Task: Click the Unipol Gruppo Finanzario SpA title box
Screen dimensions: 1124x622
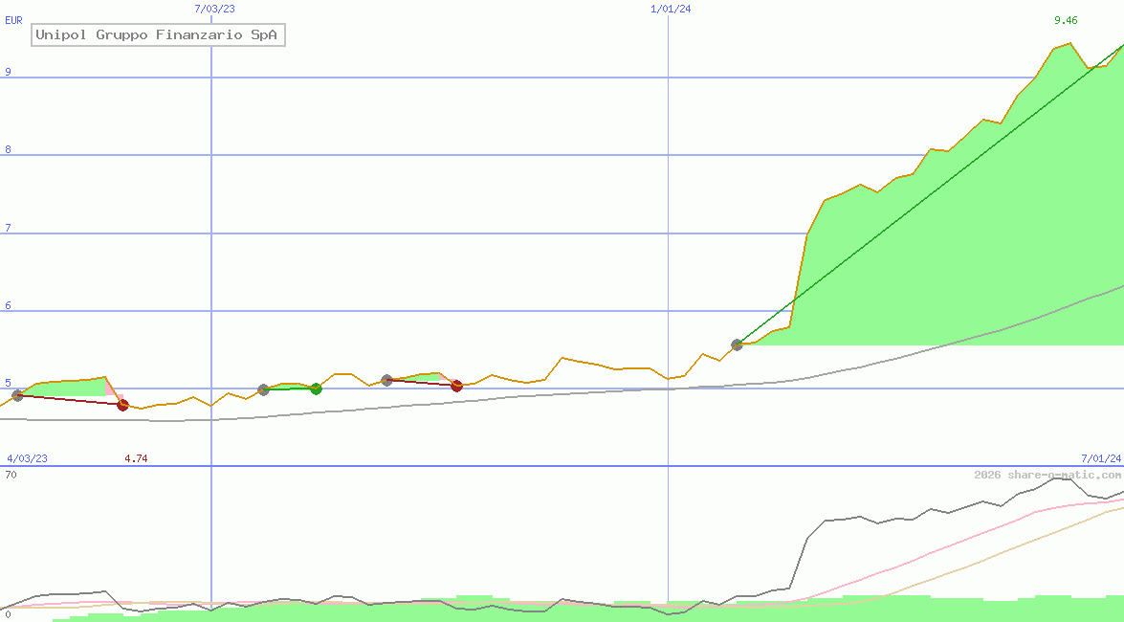Action: click(x=158, y=35)
